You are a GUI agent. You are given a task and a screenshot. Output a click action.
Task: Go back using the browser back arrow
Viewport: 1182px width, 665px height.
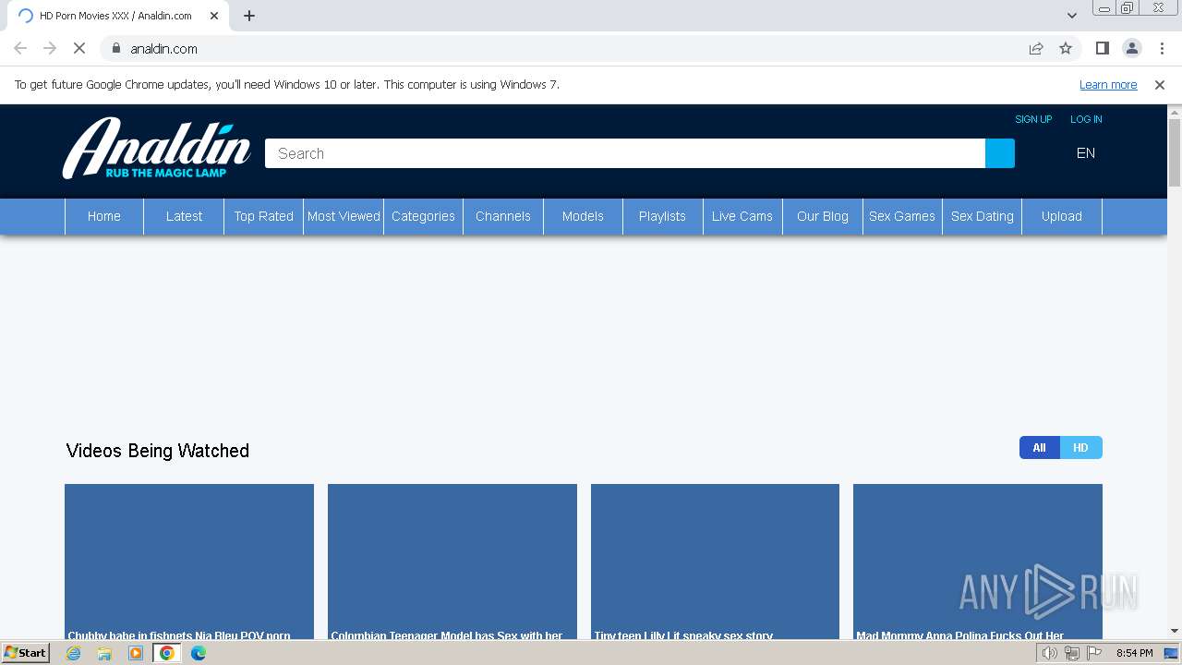click(20, 48)
